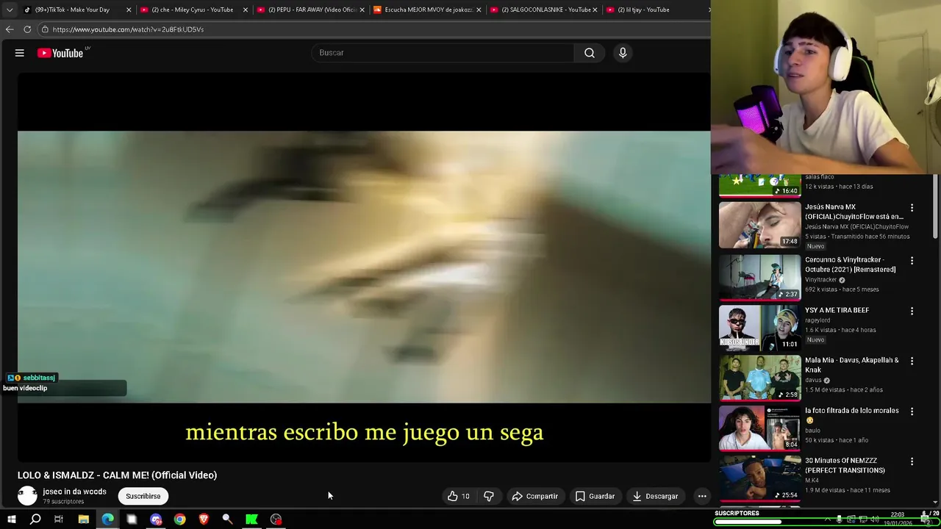941x529 pixels.
Task: Switch to Escucha MEJOR MVOY tab
Action: coord(429,10)
